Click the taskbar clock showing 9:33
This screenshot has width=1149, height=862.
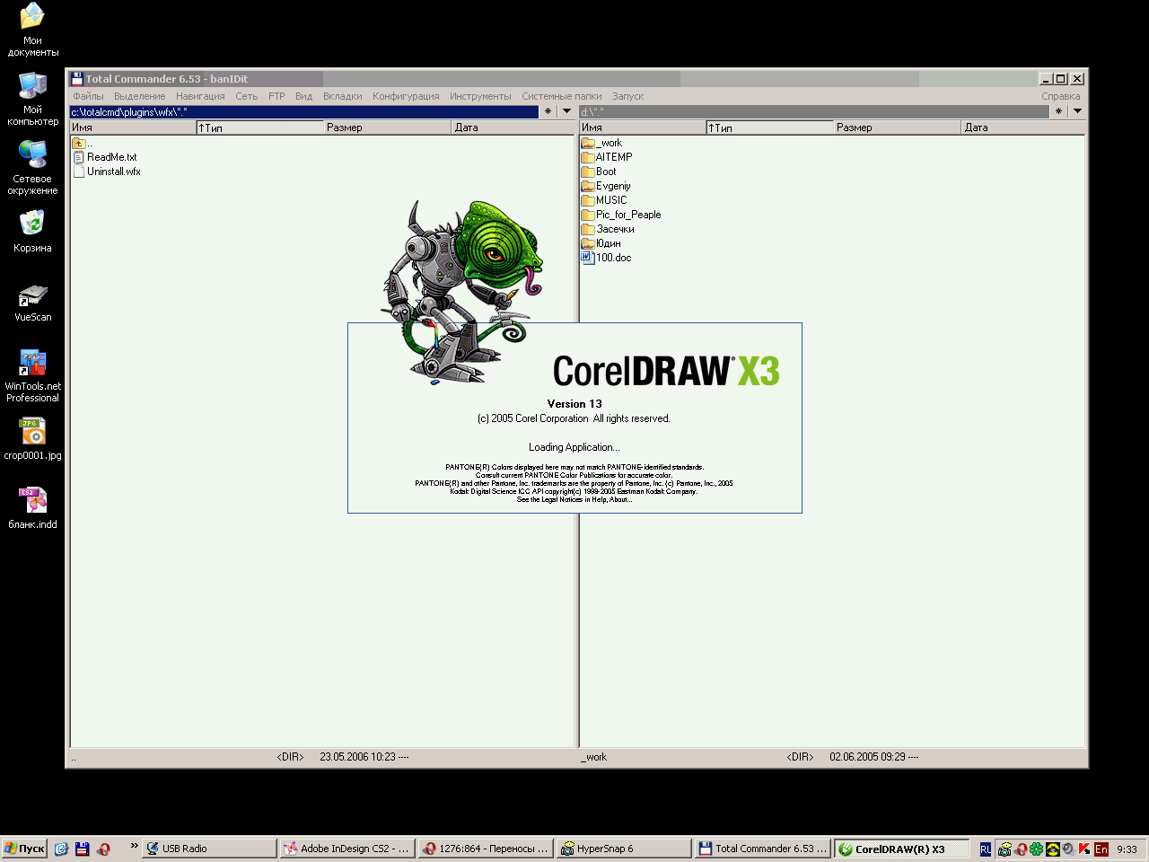pyautogui.click(x=1127, y=849)
